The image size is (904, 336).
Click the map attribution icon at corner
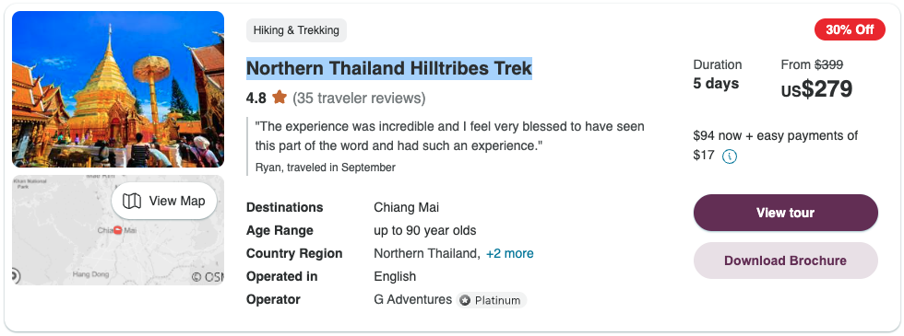click(16, 276)
